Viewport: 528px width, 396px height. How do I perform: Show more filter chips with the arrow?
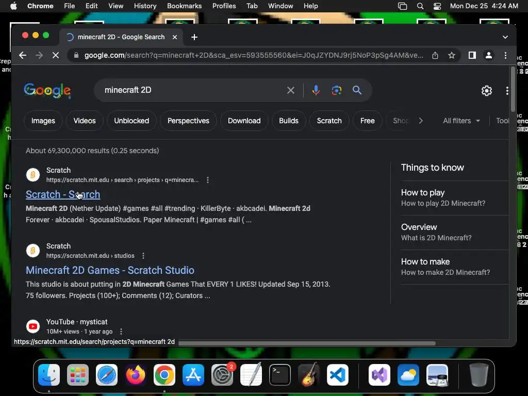pos(421,121)
